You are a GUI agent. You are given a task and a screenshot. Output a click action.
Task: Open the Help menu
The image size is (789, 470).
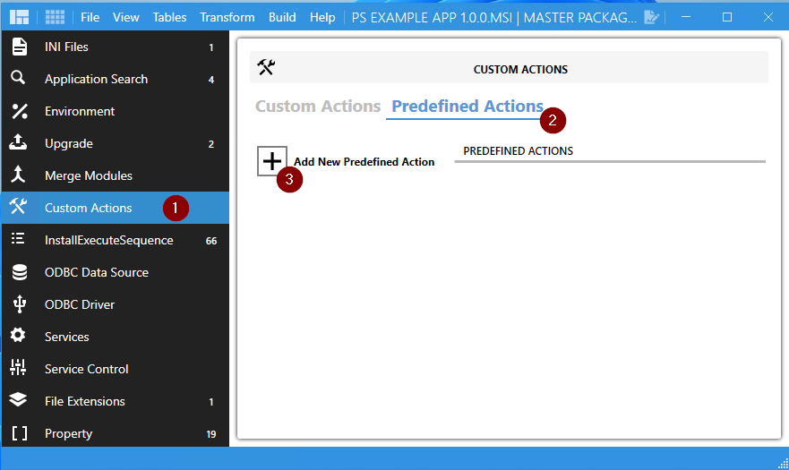click(x=322, y=17)
